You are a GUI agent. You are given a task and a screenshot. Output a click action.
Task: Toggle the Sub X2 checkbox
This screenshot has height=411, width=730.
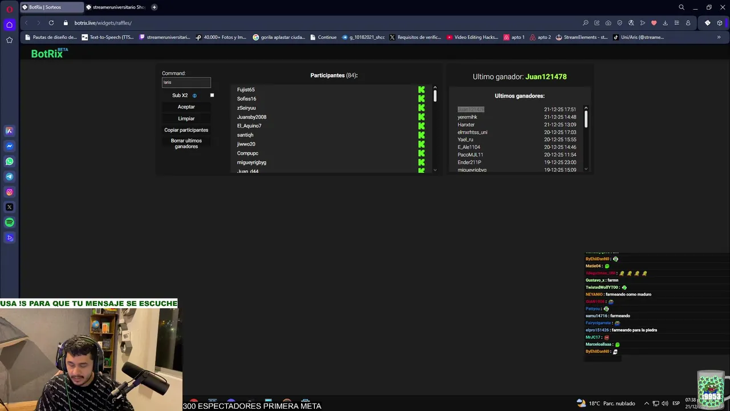tap(212, 95)
